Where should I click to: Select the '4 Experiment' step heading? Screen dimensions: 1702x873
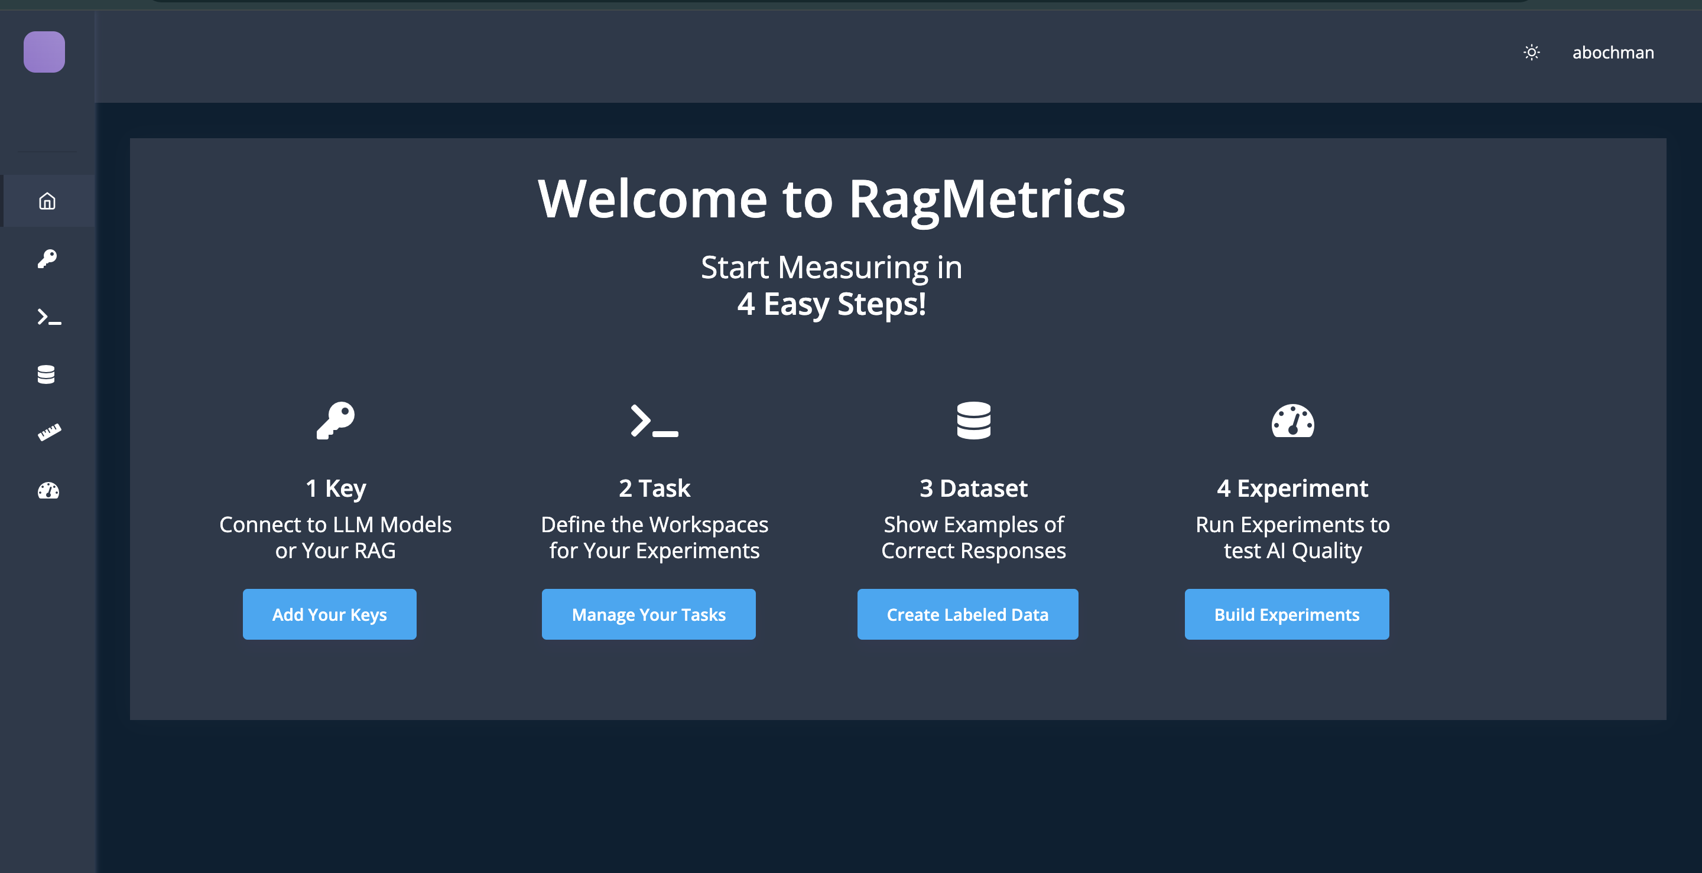(1293, 488)
